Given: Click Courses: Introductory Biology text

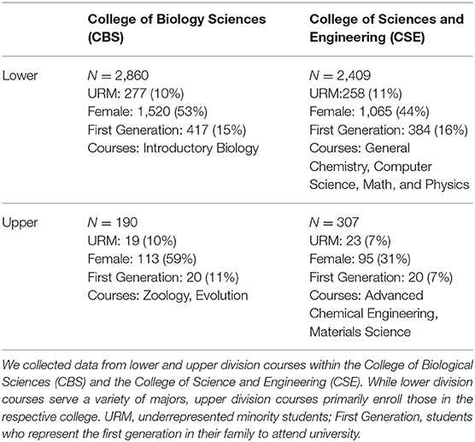Looking at the screenshot, I should (173, 149).
